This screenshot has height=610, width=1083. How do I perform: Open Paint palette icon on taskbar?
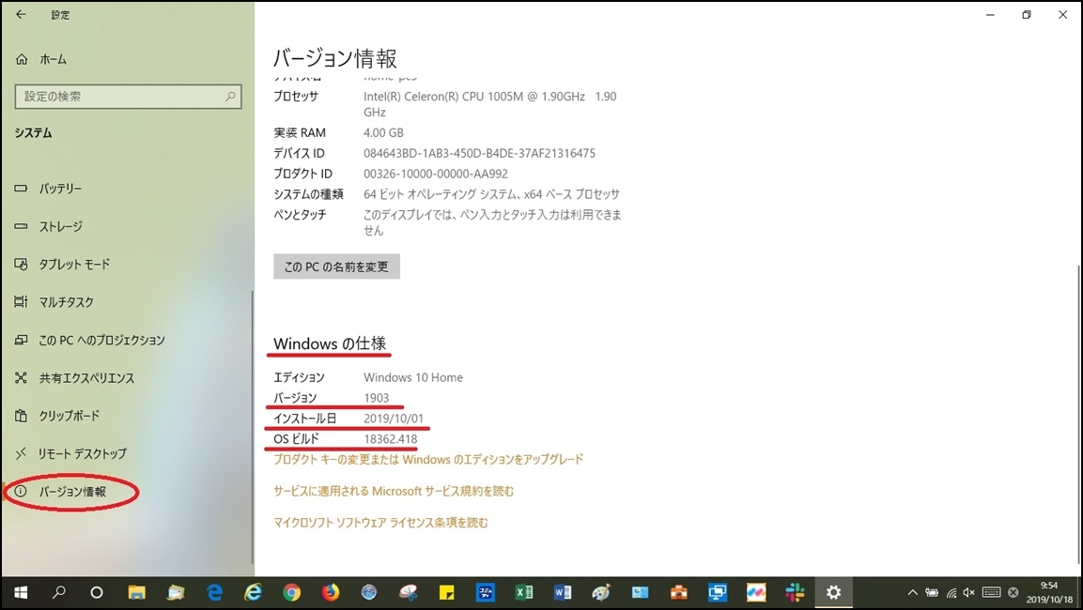pos(601,592)
